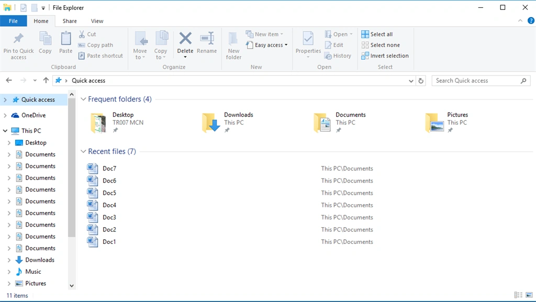
Task: Click the Copy path icon
Action: pos(82,45)
